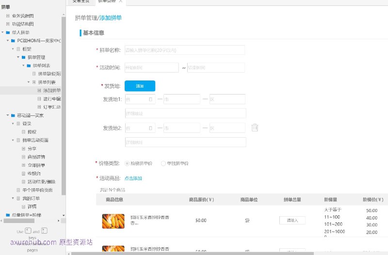This screenshot has width=388, height=255.
Task: Collapse the 框架 tree node arrow
Action: (x=13, y=49)
